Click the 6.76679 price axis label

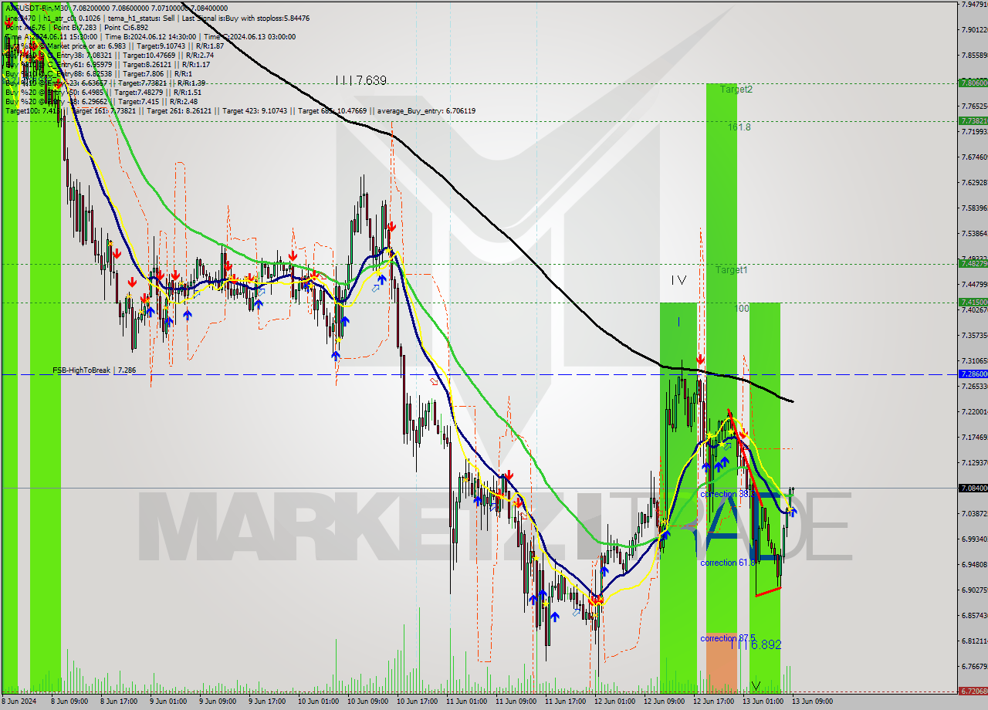point(974,666)
